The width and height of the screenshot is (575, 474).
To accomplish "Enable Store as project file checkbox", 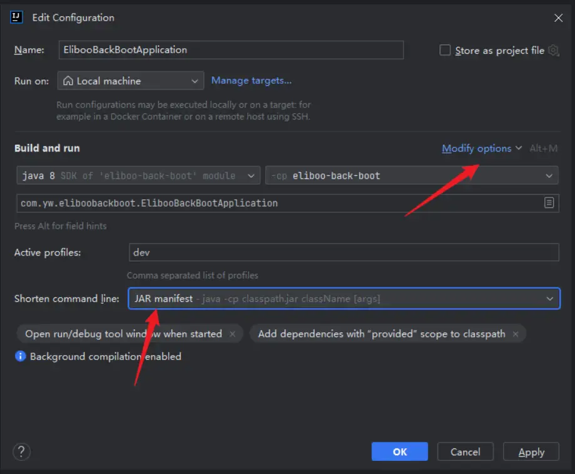I will (x=445, y=50).
